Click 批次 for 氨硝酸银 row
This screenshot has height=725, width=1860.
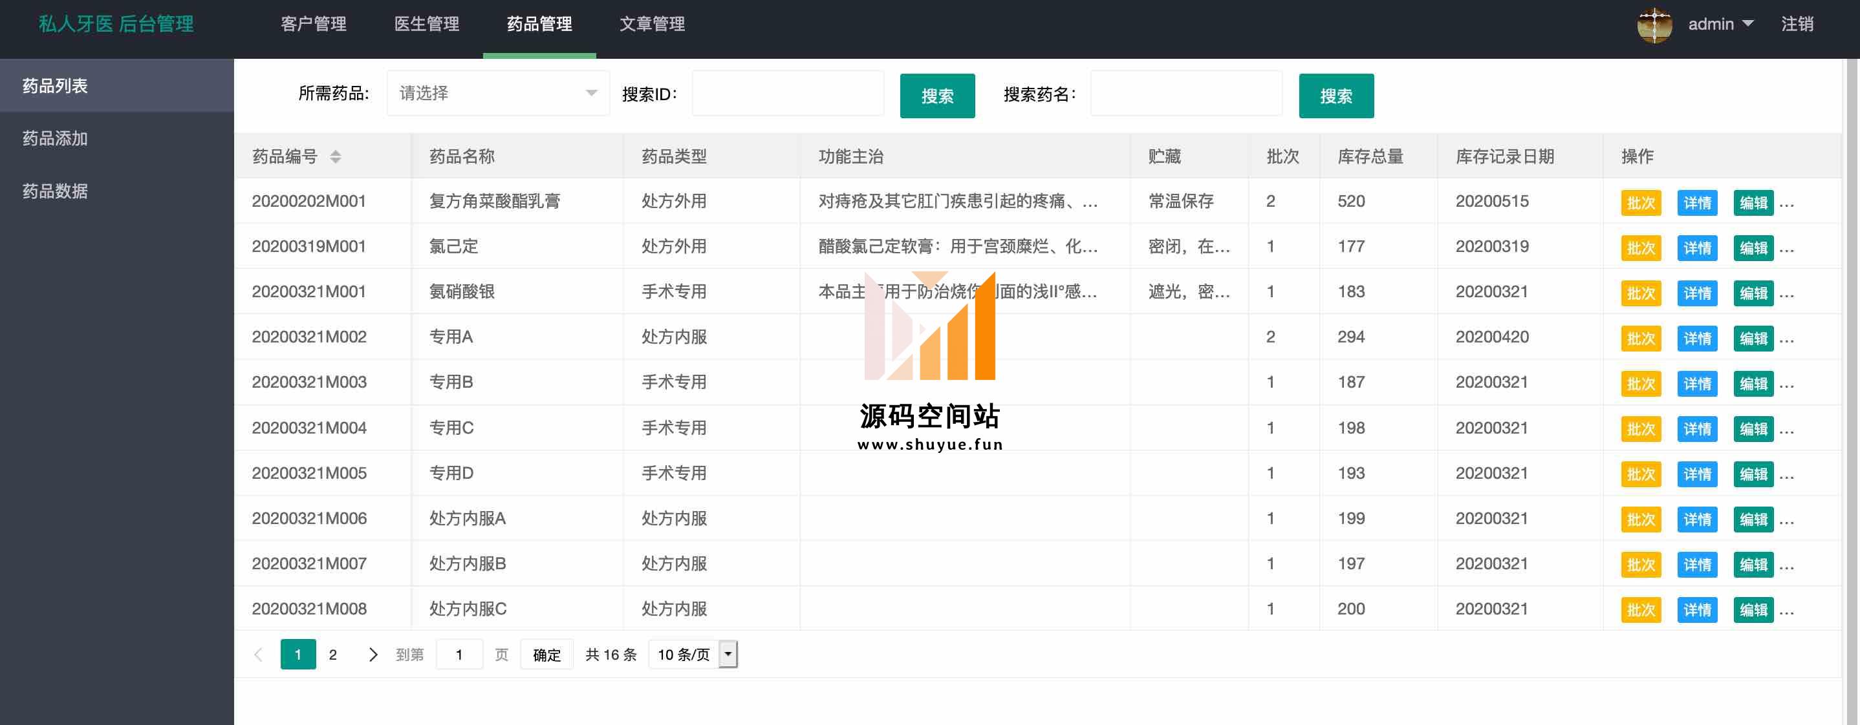click(x=1641, y=293)
